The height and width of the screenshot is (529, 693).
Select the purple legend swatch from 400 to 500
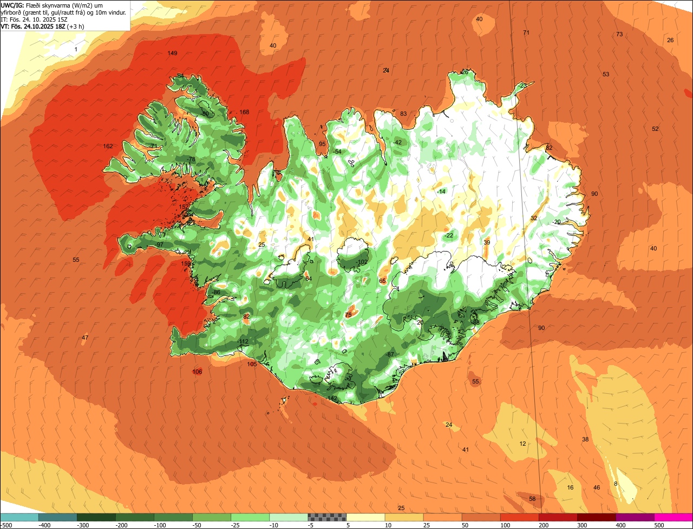pyautogui.click(x=635, y=517)
